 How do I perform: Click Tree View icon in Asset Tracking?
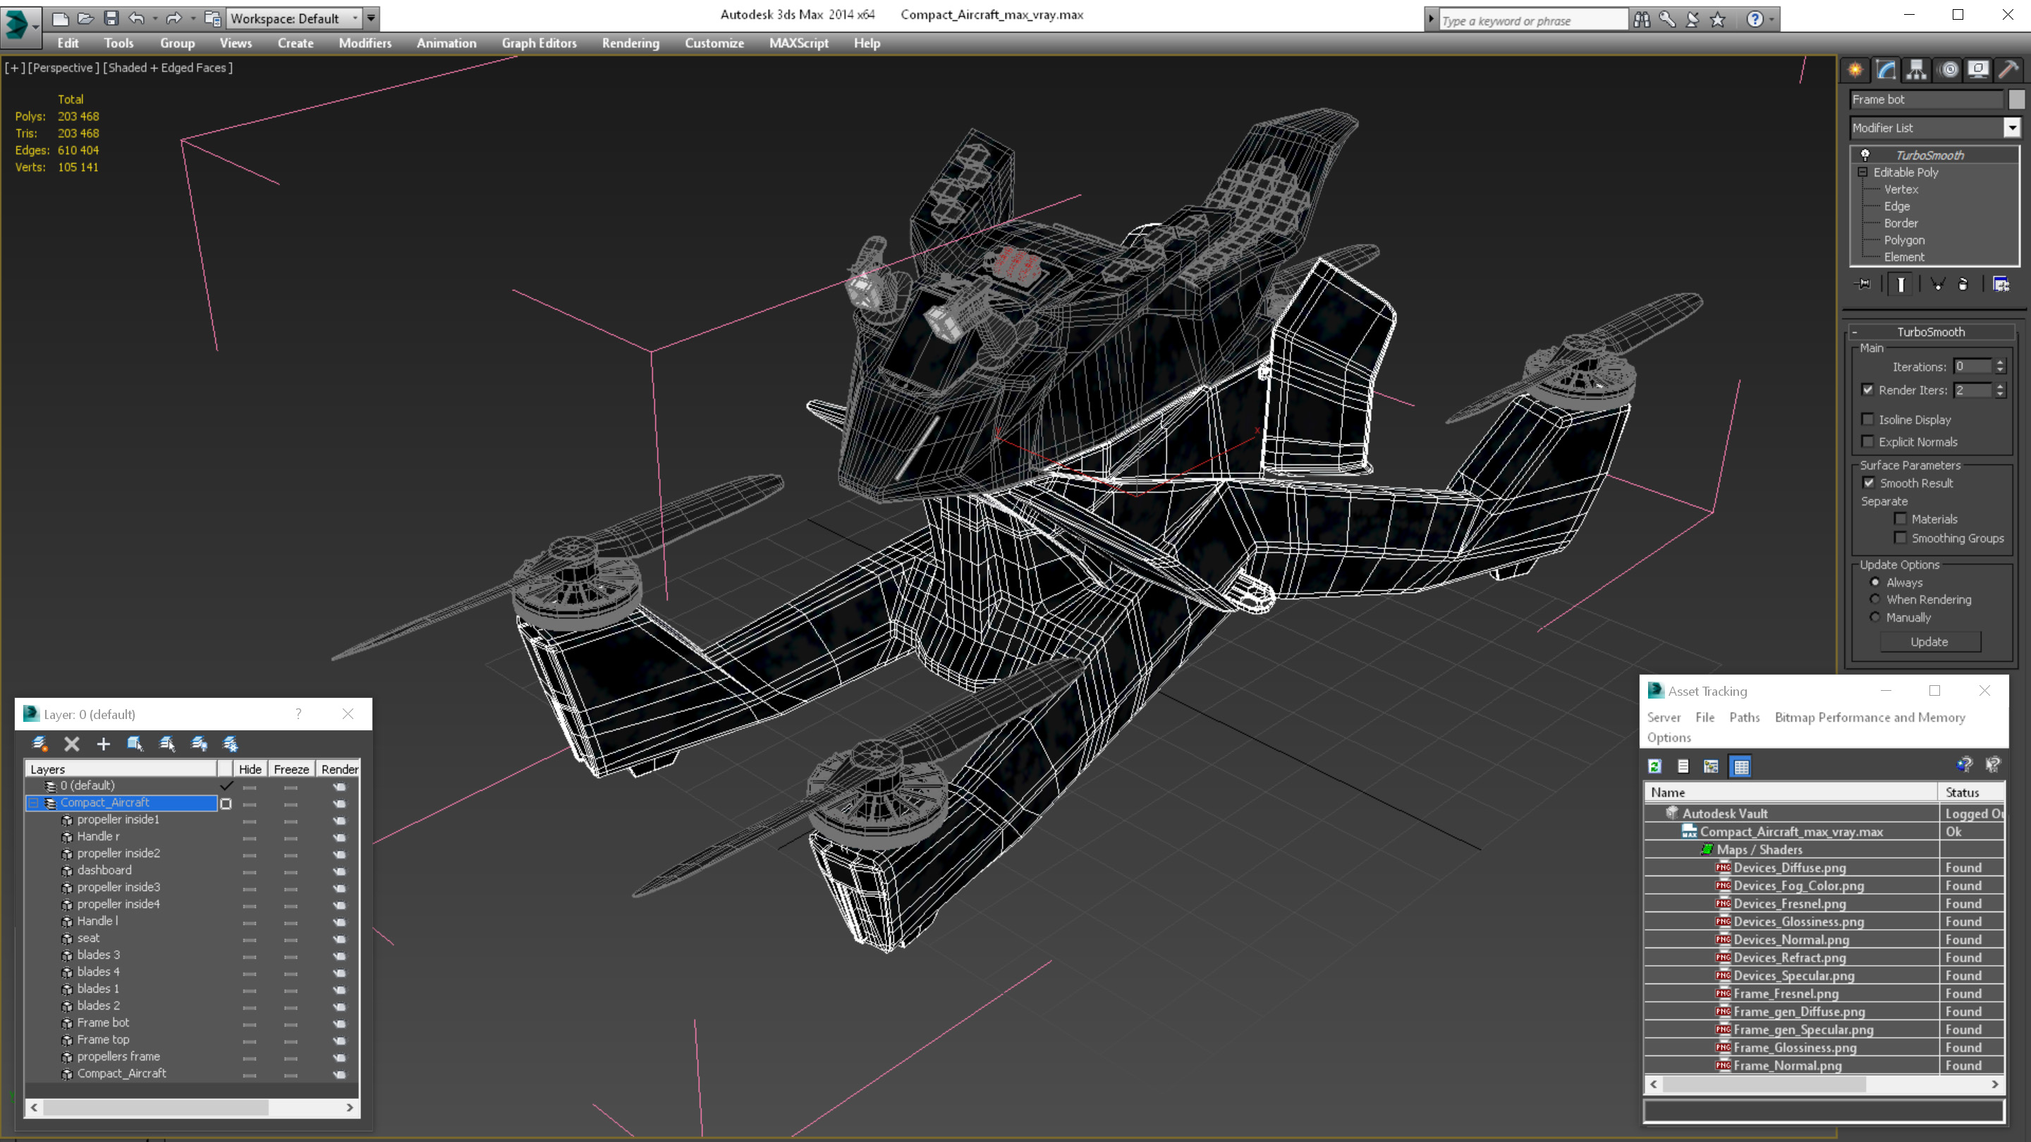click(1711, 766)
